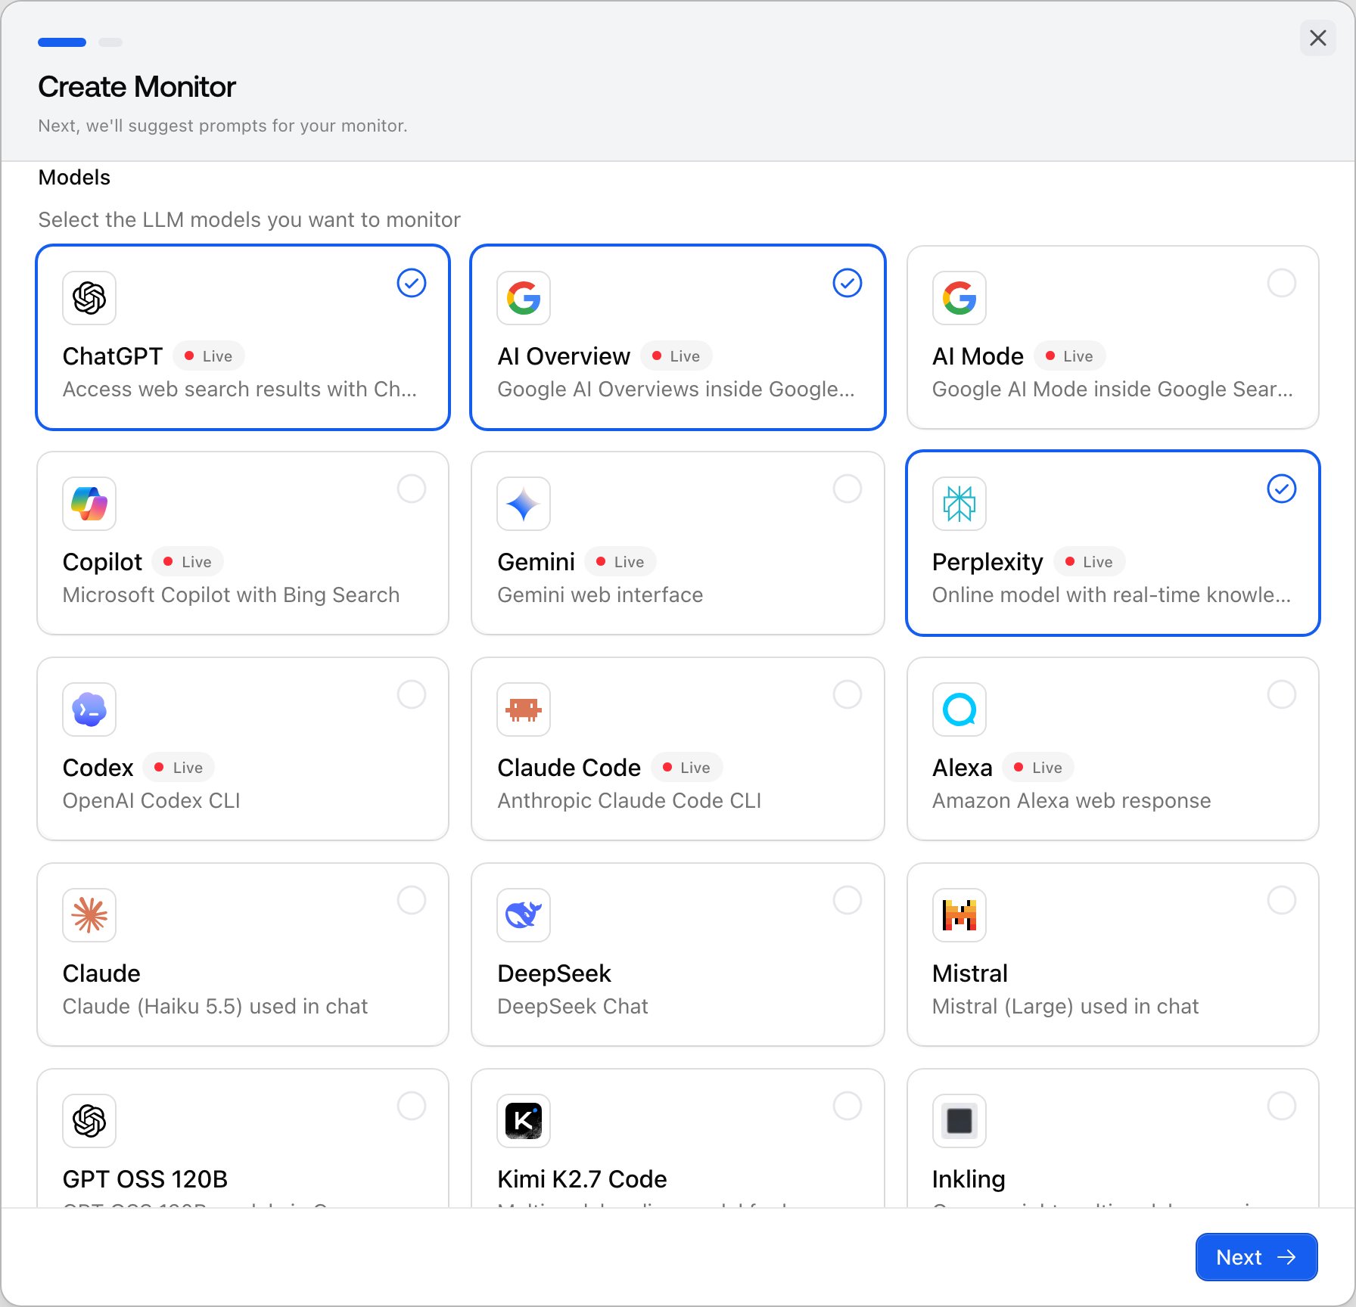Enable the Copilot selection circle
The width and height of the screenshot is (1356, 1307).
[x=412, y=489]
